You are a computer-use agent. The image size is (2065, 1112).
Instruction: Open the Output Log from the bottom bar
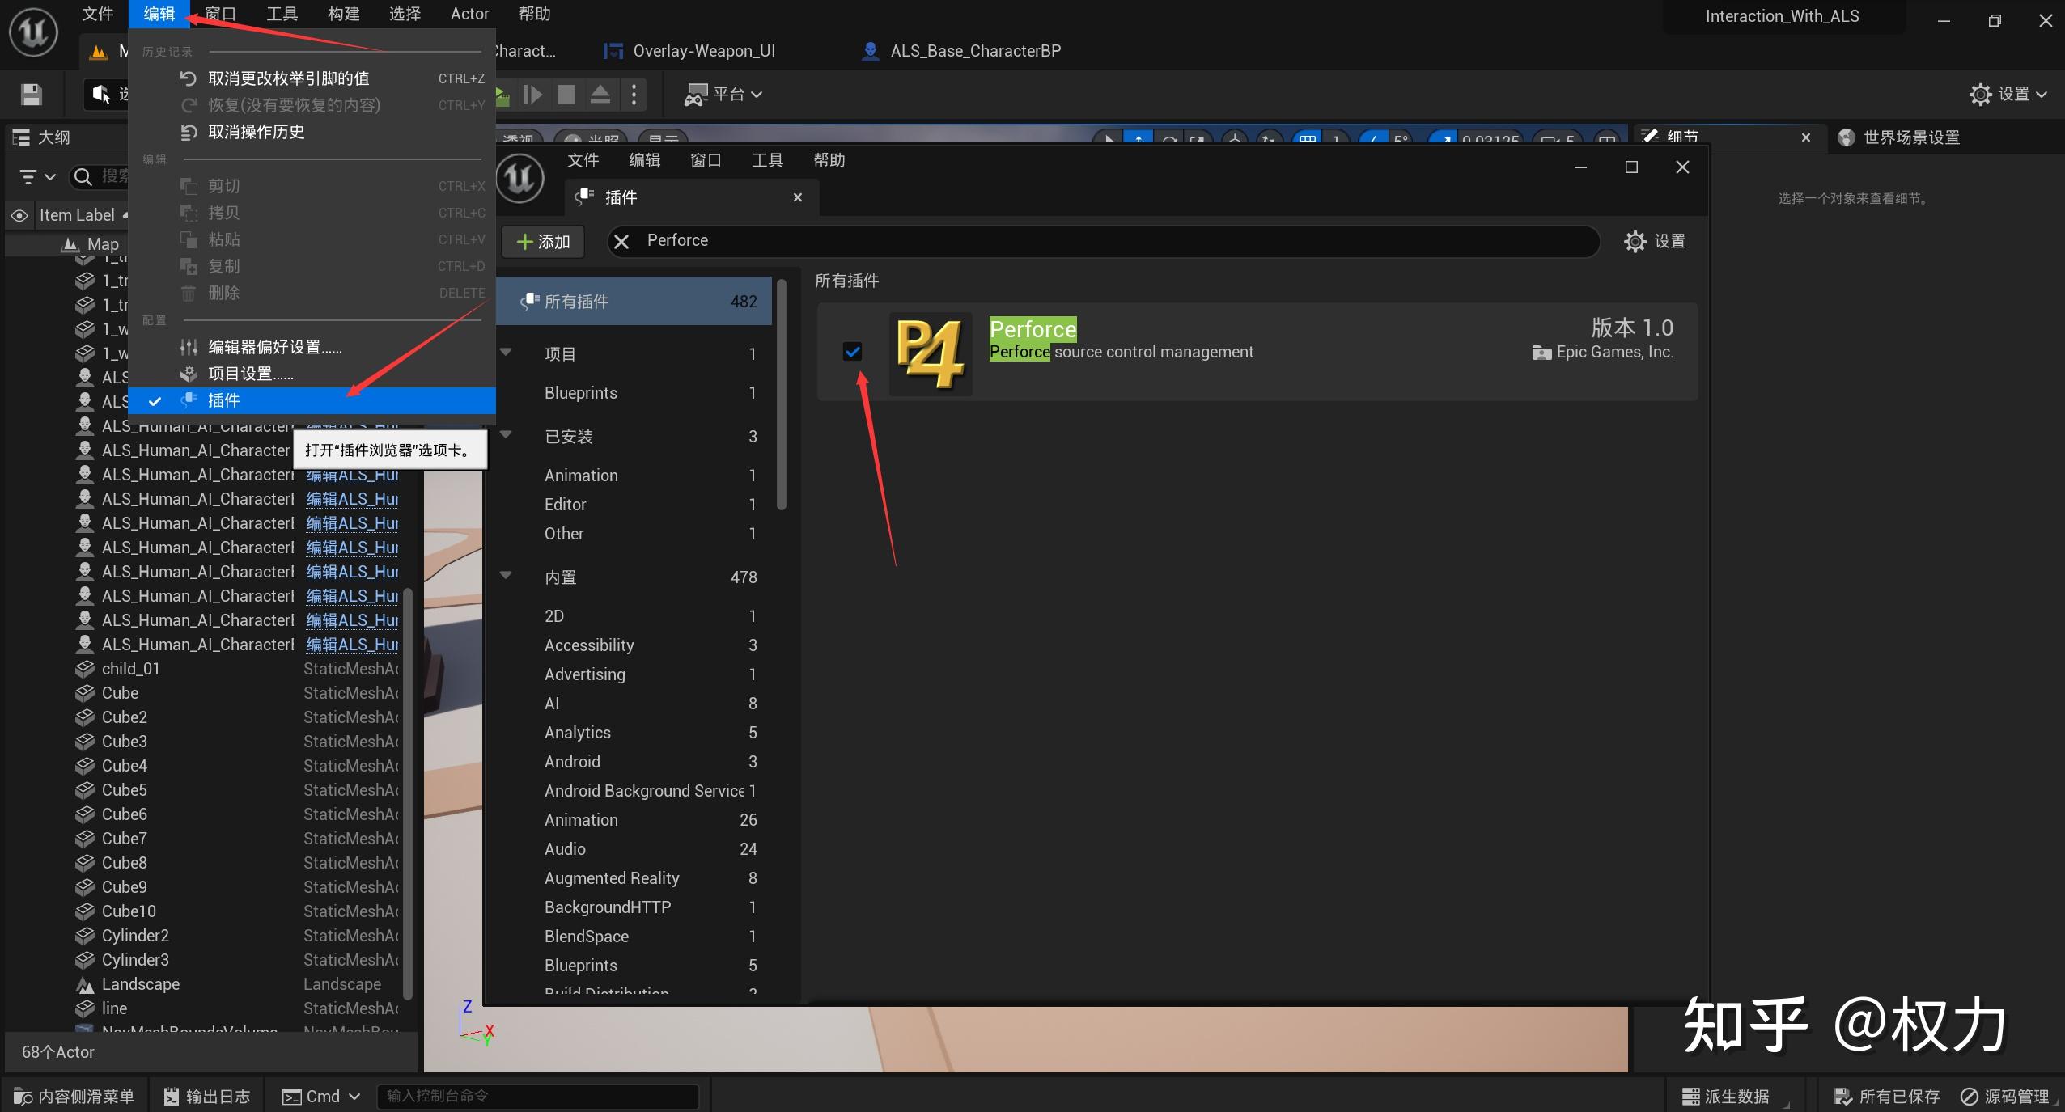[206, 1096]
